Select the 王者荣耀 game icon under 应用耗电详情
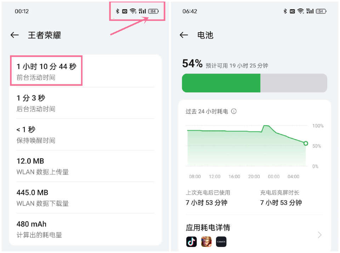Image resolution: width=340 pixels, height=253 pixels. tap(206, 242)
